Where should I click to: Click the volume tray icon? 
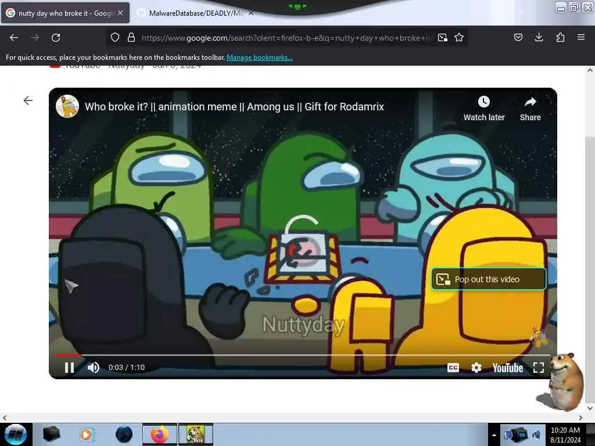tap(537, 434)
